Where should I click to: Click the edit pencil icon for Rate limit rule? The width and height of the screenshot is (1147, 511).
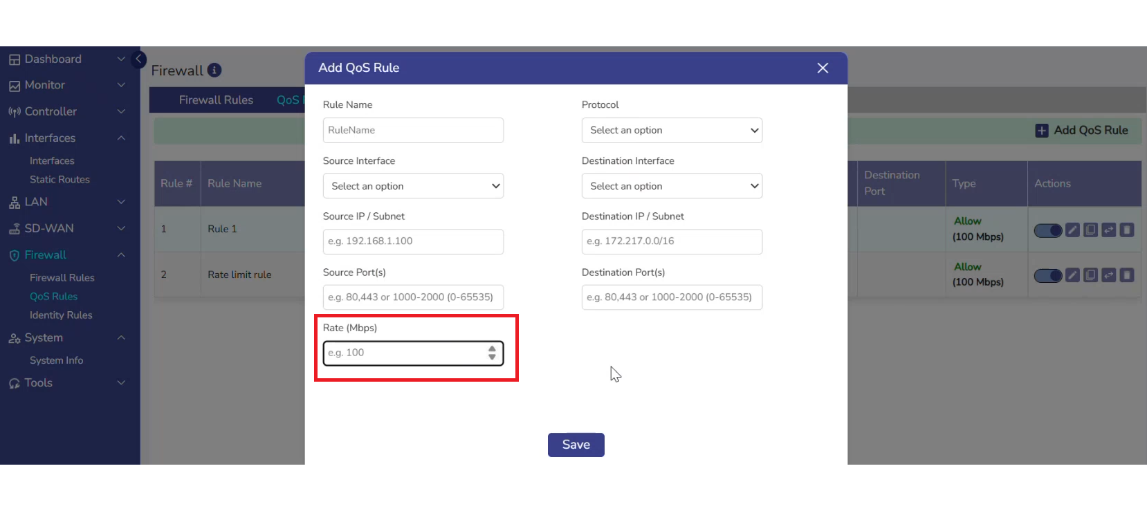tap(1072, 275)
